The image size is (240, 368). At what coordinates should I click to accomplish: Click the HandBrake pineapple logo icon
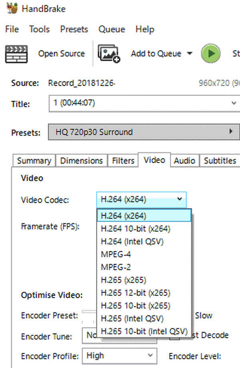(12, 8)
